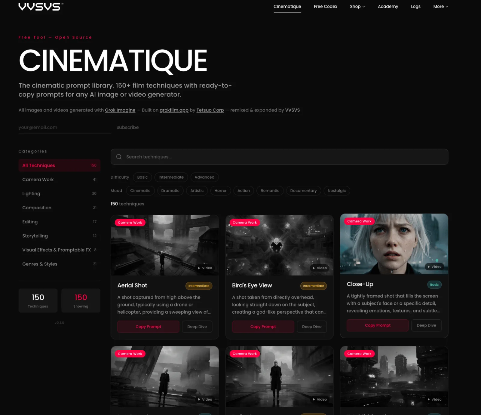Viewport: 481px width, 415px height.
Task: Select Storytelling category
Action: (60, 236)
